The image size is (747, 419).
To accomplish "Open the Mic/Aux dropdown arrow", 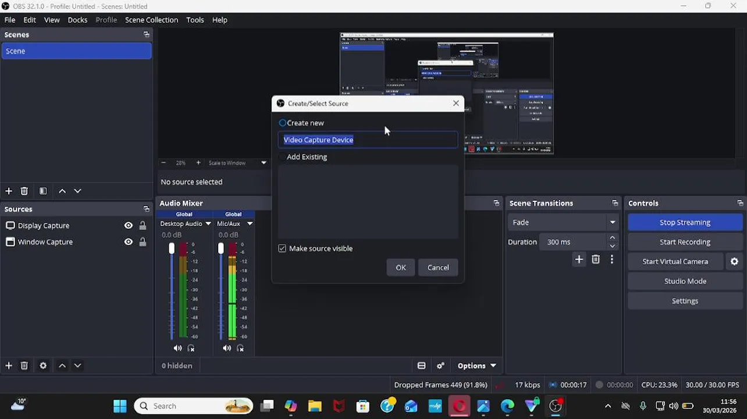I will [250, 223].
